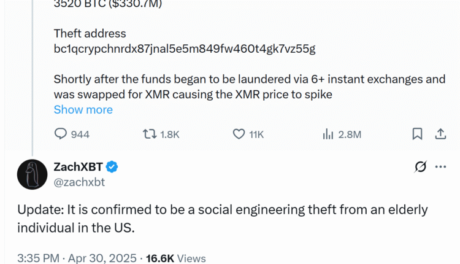This screenshot has width=460, height=264.
Task: Click the bc1q theft address text
Action: [184, 49]
